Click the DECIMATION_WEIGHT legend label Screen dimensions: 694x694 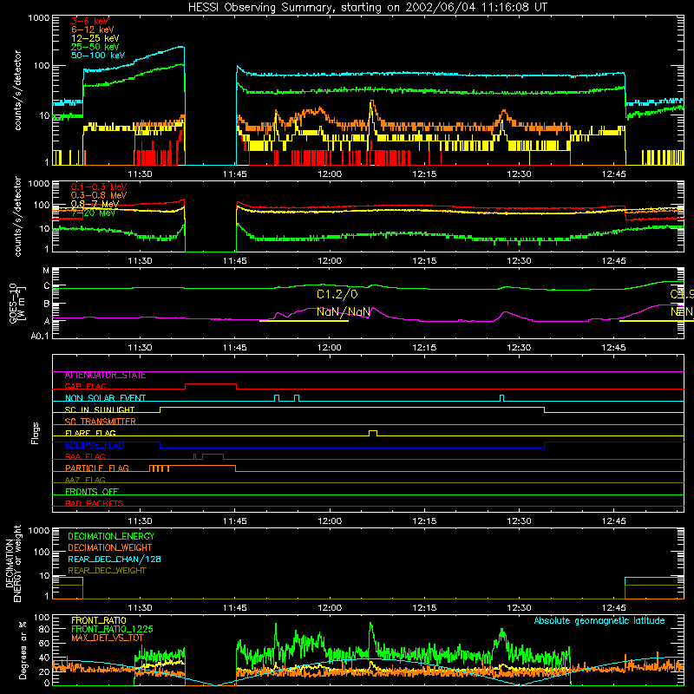(110, 548)
